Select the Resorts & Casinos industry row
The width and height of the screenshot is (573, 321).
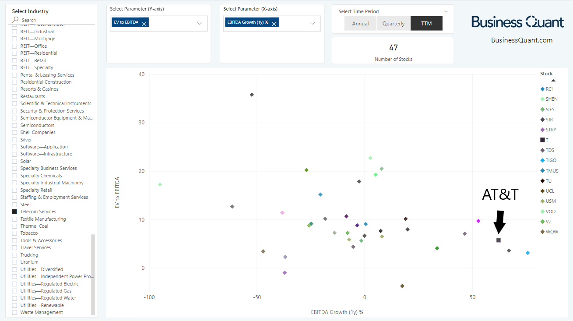click(53, 89)
